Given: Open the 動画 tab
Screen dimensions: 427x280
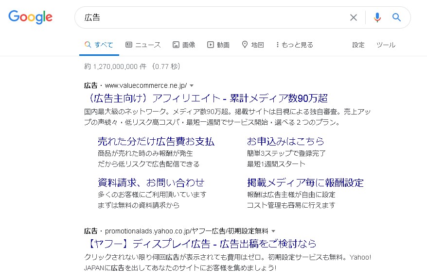Looking at the screenshot, I should (218, 45).
